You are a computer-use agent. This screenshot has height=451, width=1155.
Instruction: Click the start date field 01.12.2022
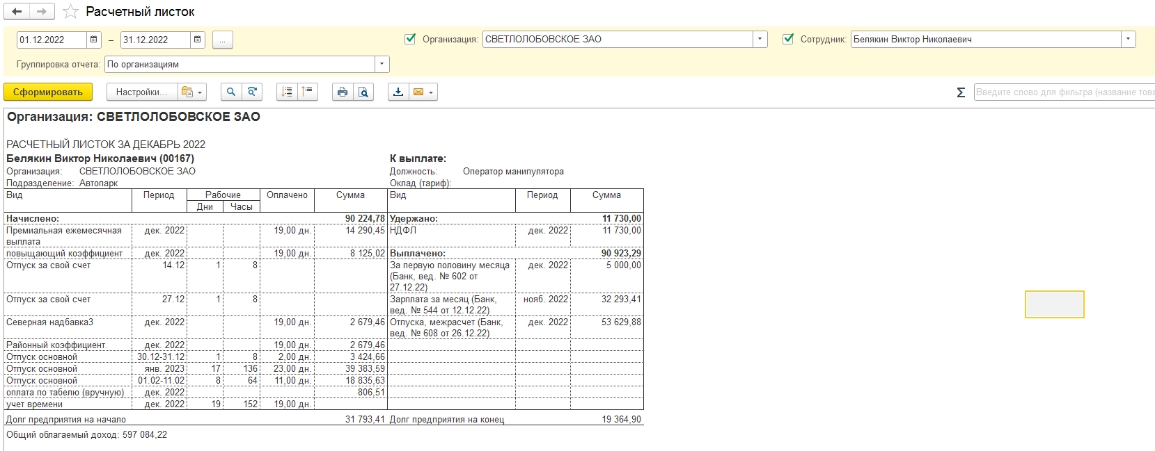[x=52, y=40]
